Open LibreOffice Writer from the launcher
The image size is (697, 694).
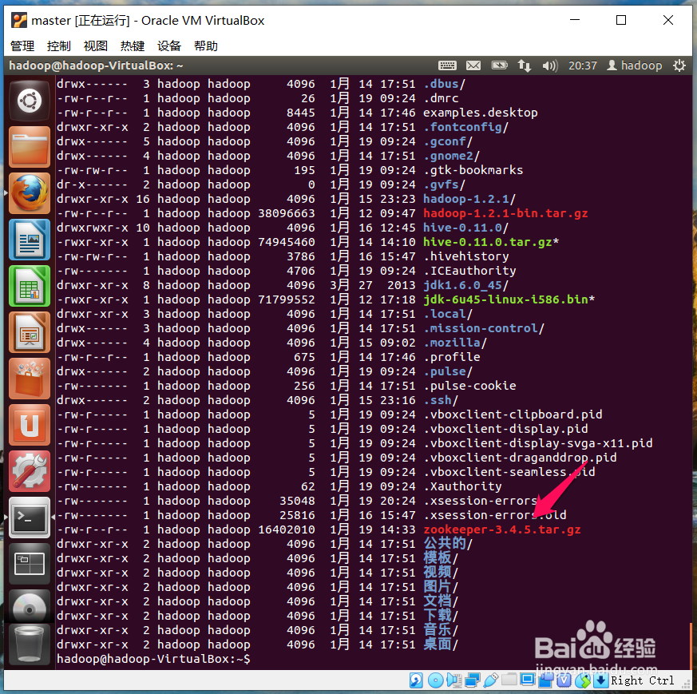click(30, 240)
